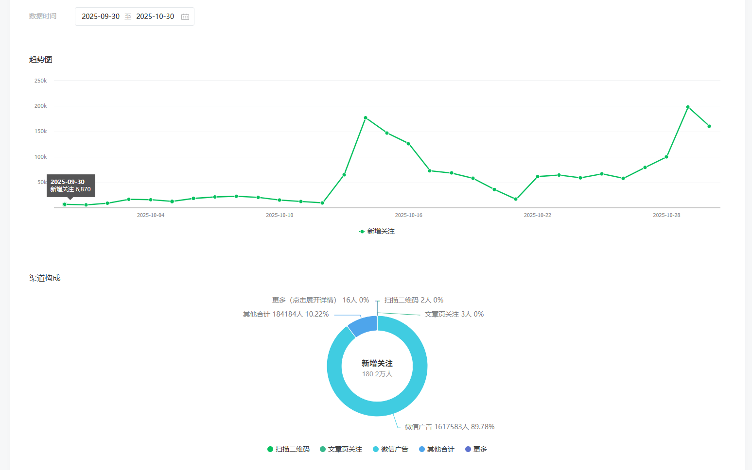Toggle 文章页关注 legend item
The width and height of the screenshot is (752, 470).
[341, 449]
